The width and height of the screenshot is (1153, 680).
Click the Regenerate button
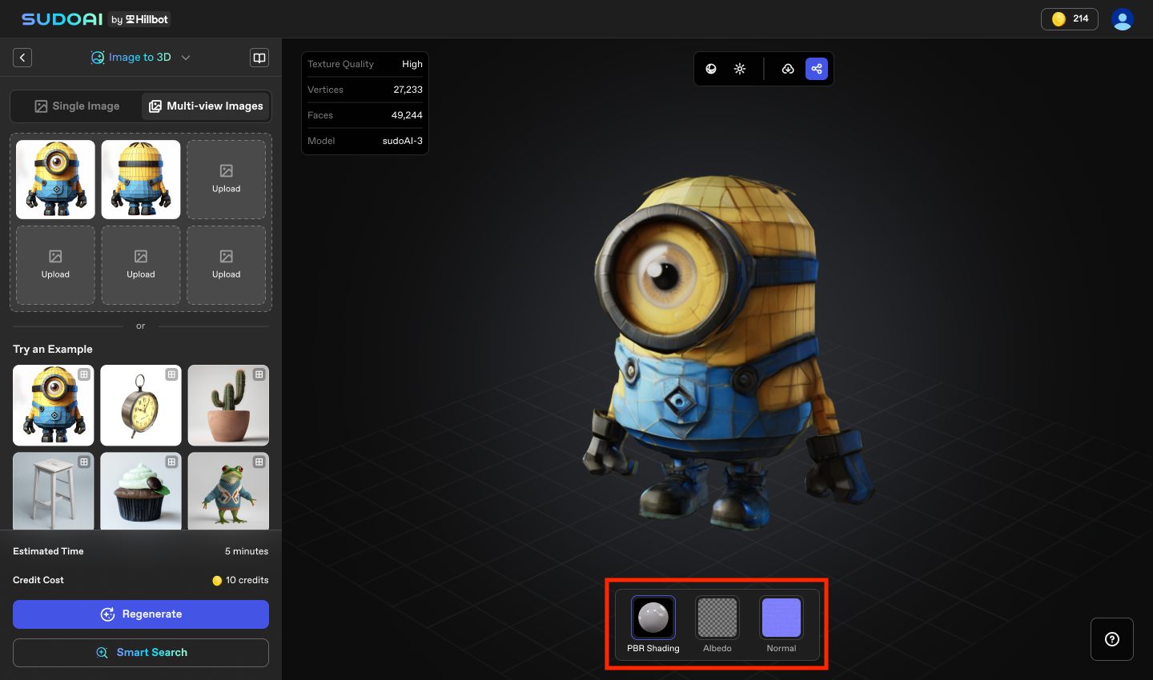pyautogui.click(x=141, y=614)
